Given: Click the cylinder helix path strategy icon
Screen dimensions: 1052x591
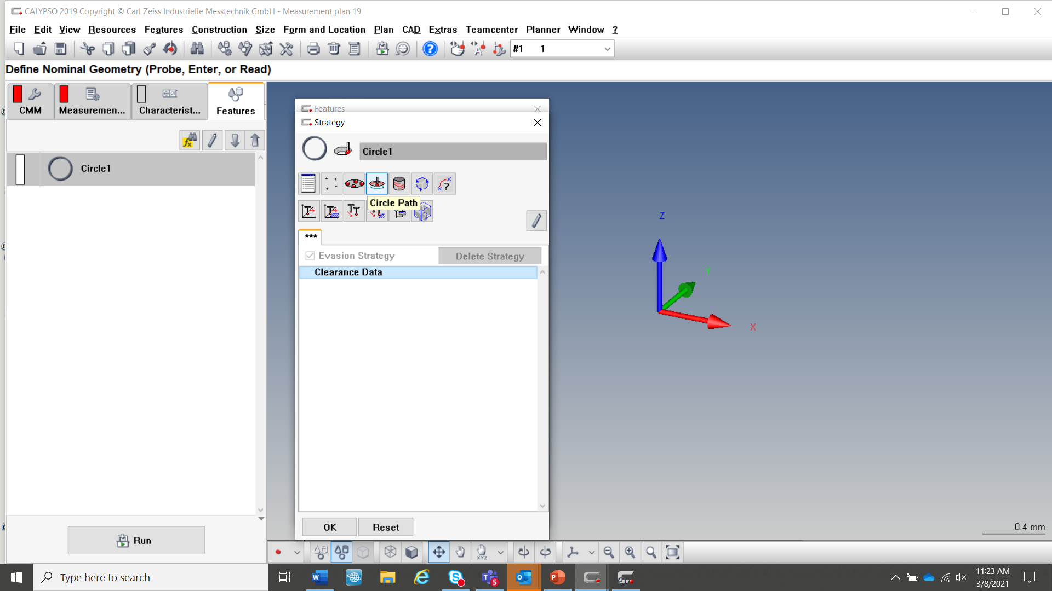Looking at the screenshot, I should [399, 184].
